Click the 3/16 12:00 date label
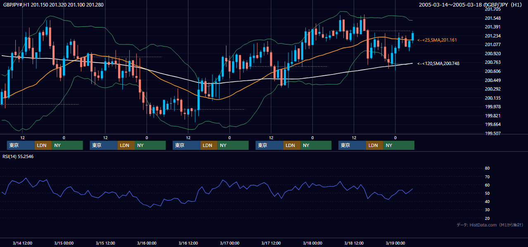The image size is (528, 247). point(188,243)
